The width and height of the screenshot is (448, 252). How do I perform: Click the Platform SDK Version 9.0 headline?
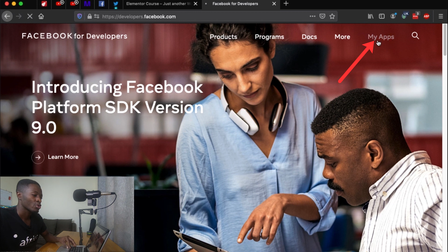pyautogui.click(x=117, y=107)
